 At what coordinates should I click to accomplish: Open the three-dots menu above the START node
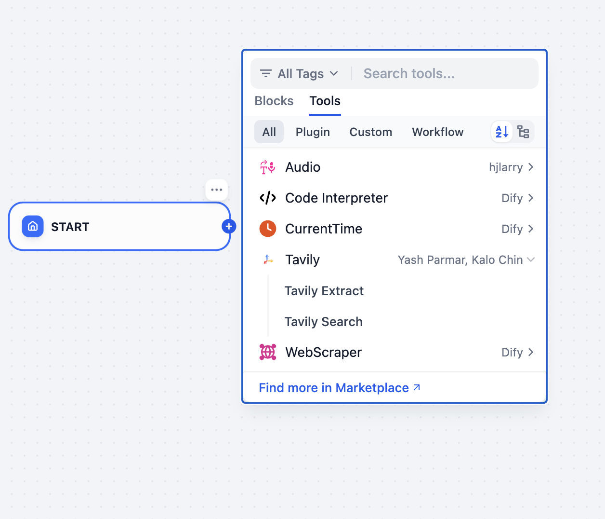click(217, 190)
